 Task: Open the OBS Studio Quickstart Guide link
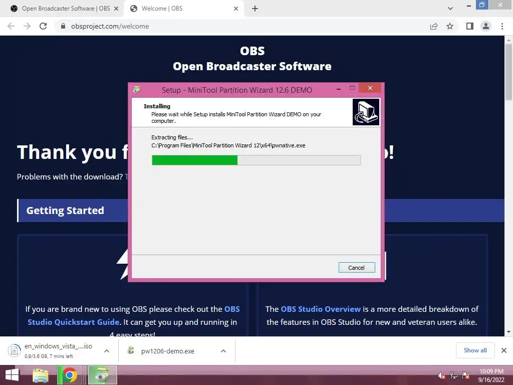[x=133, y=316]
